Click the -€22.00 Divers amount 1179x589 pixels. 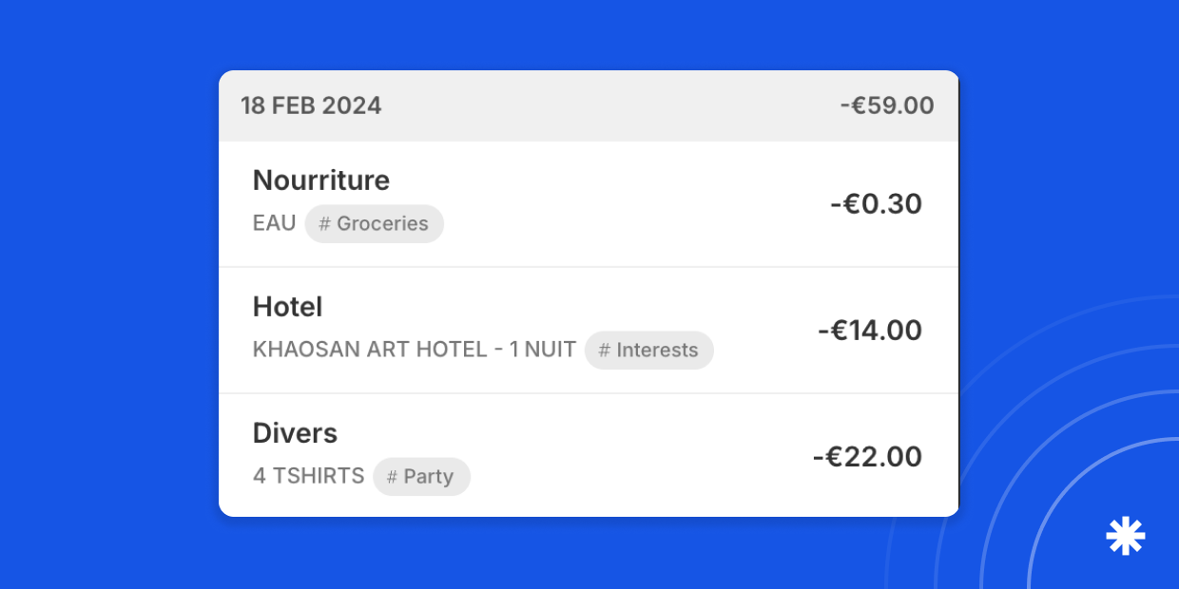coord(867,457)
